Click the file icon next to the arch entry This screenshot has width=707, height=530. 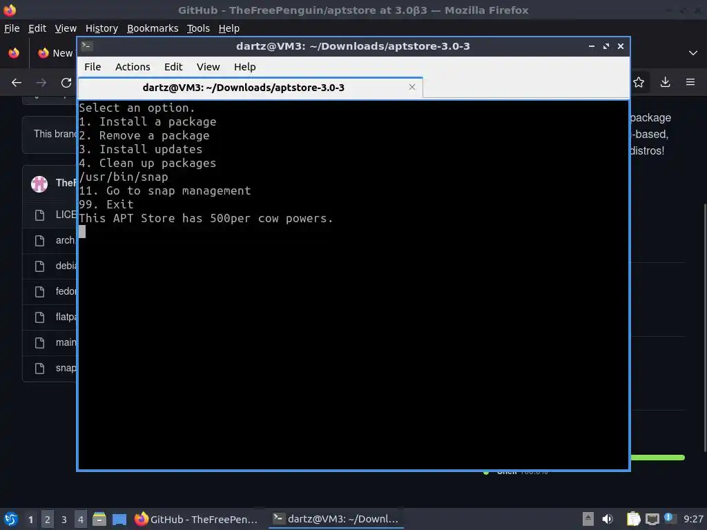click(x=39, y=241)
